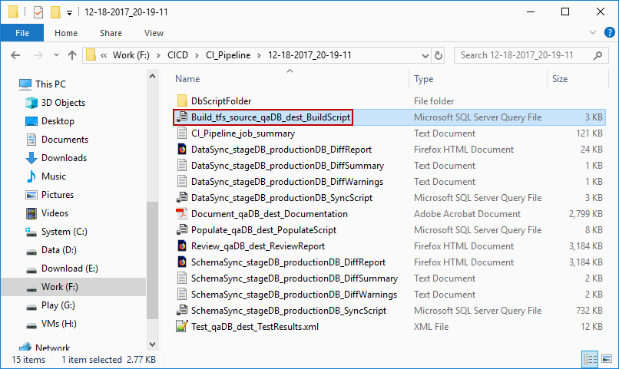Open the recent locations dropdown arrow

55,55
